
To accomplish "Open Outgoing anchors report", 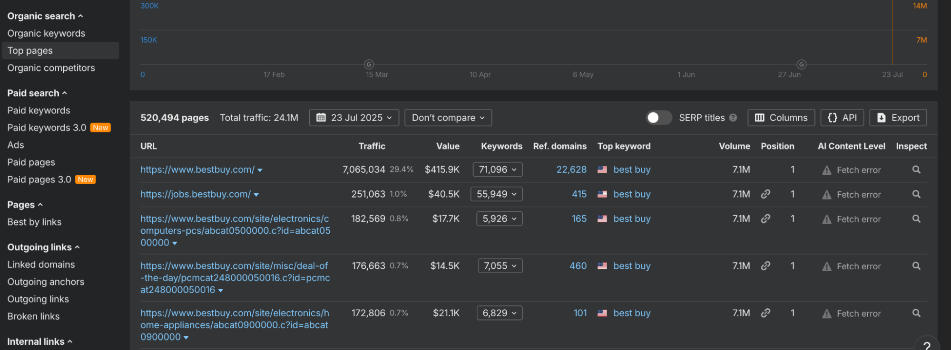I will [46, 282].
